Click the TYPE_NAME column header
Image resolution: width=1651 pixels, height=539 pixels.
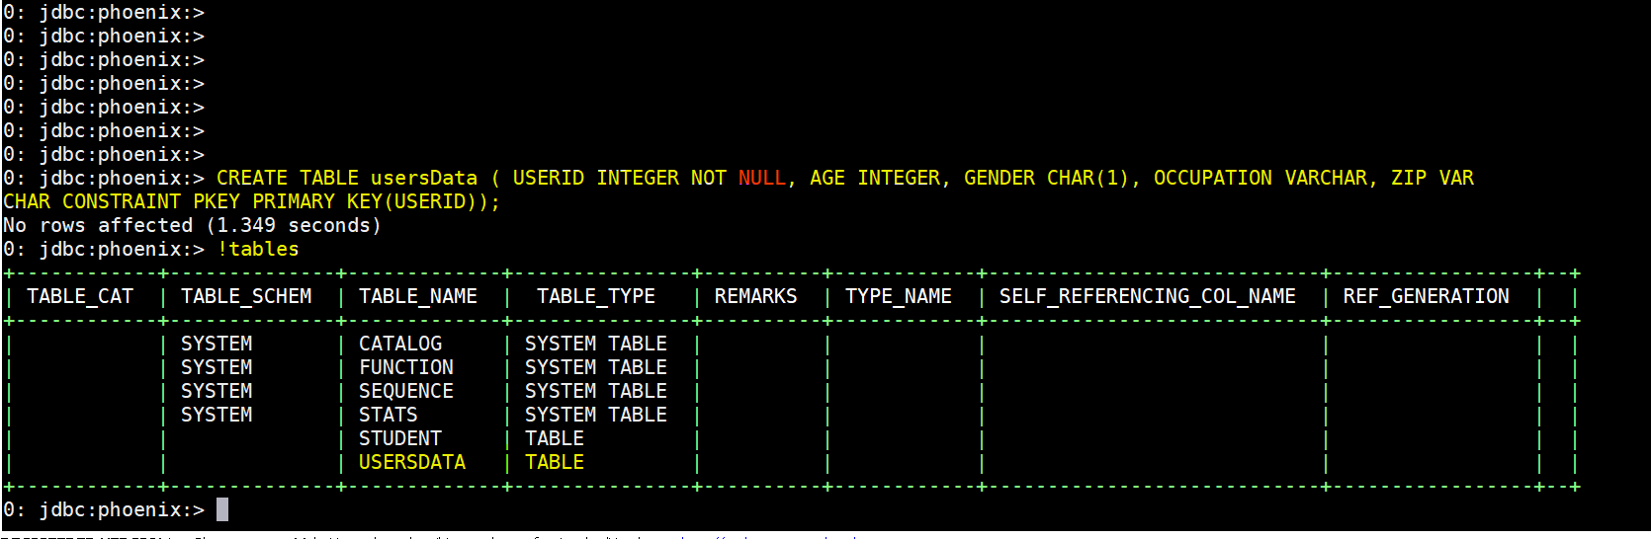coord(898,296)
